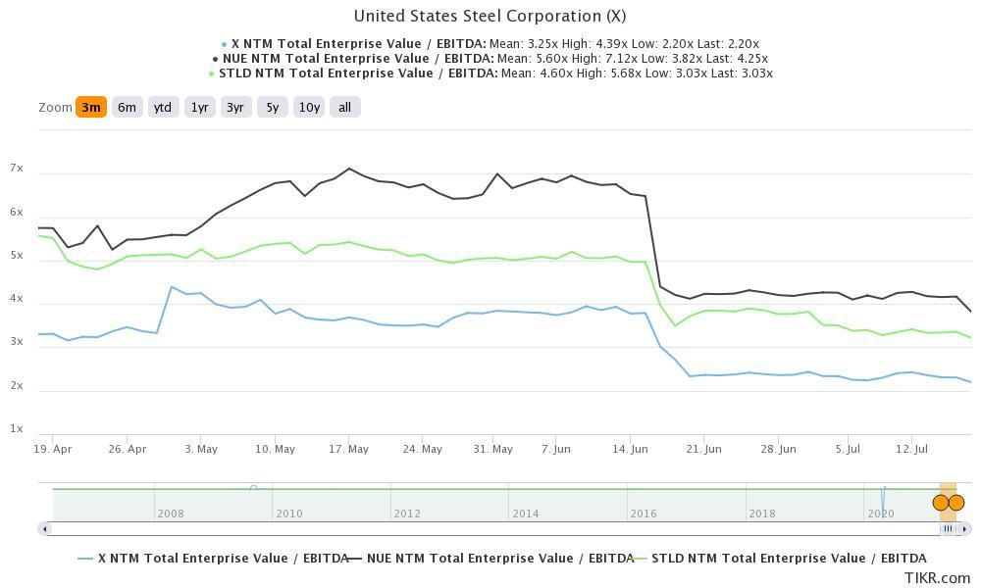
Task: Select the ytd zoom range
Action: coord(161,107)
